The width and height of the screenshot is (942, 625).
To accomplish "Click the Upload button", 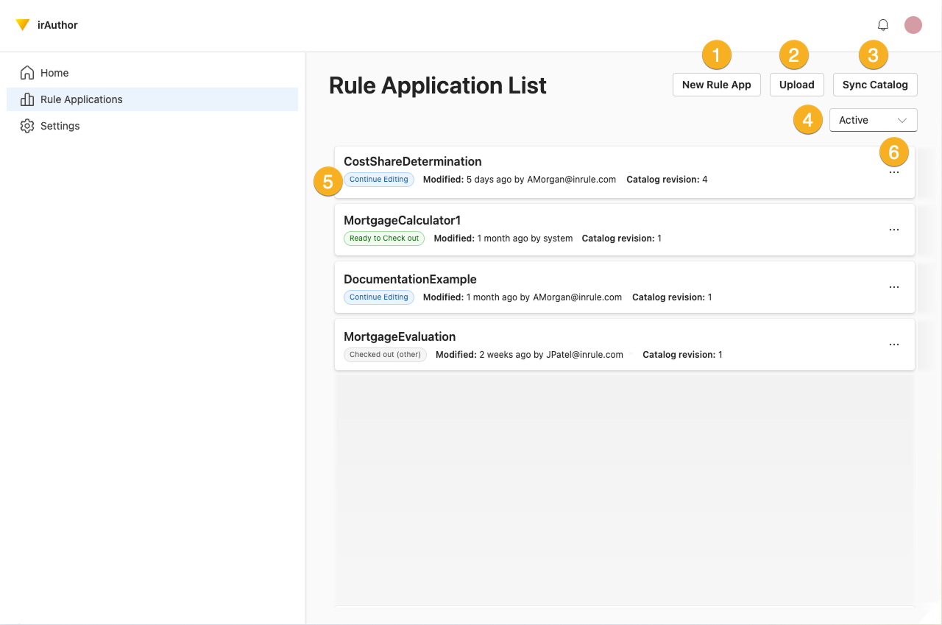I will pos(796,85).
